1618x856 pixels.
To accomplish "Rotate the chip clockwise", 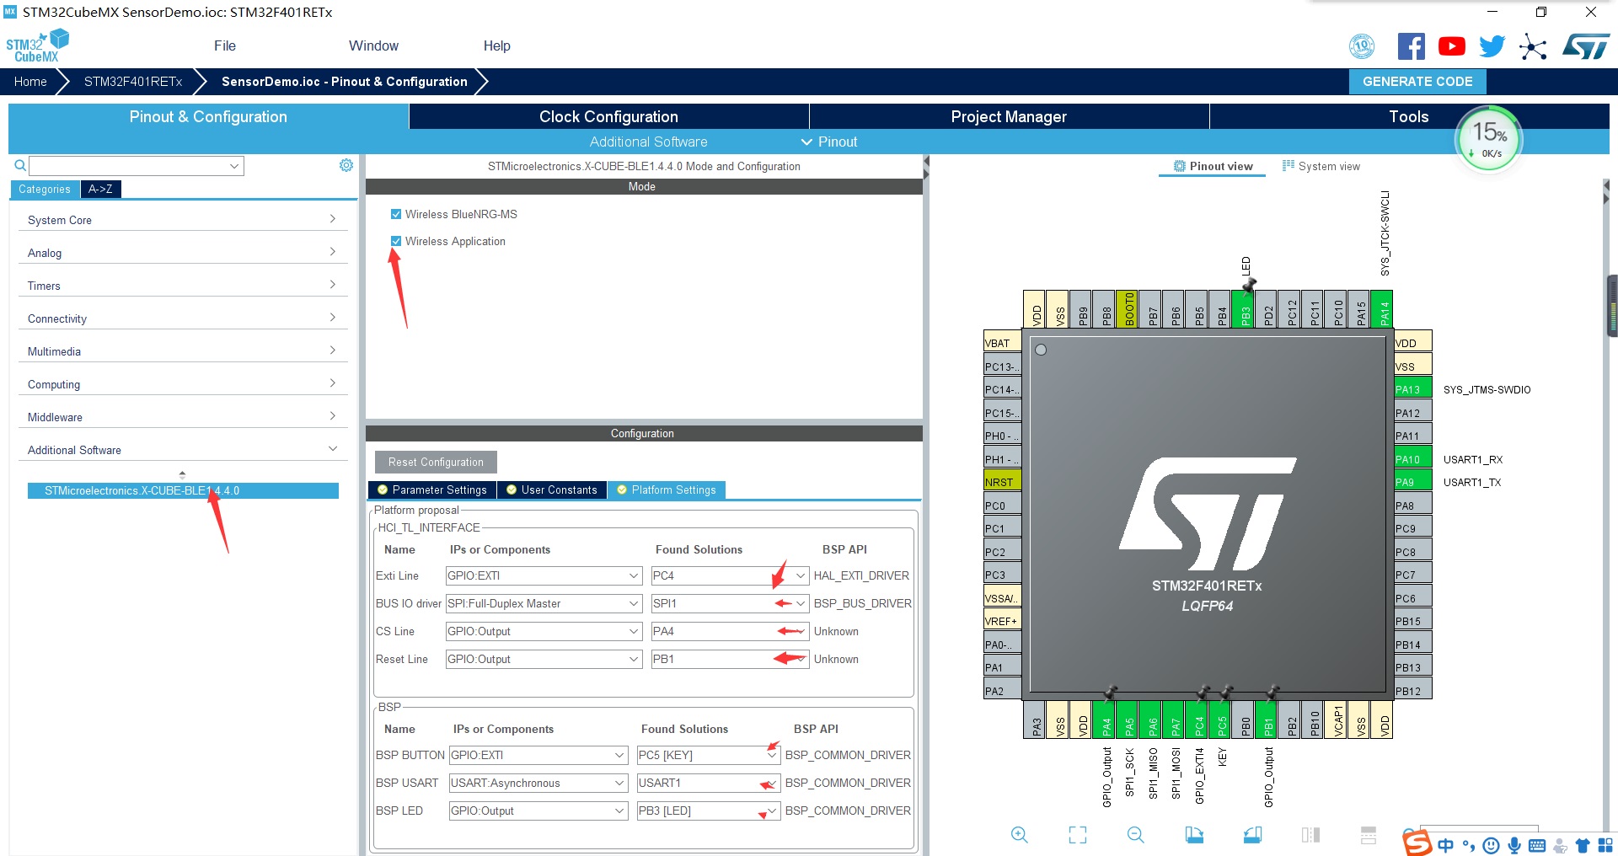I will click(1194, 835).
